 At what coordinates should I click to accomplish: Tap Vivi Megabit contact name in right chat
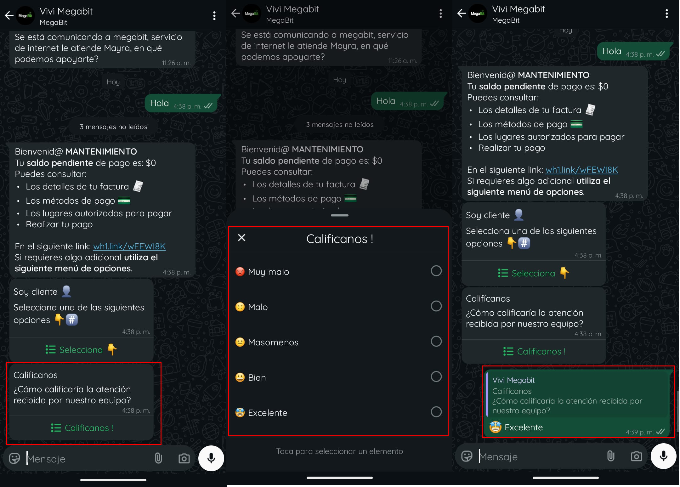[518, 9]
